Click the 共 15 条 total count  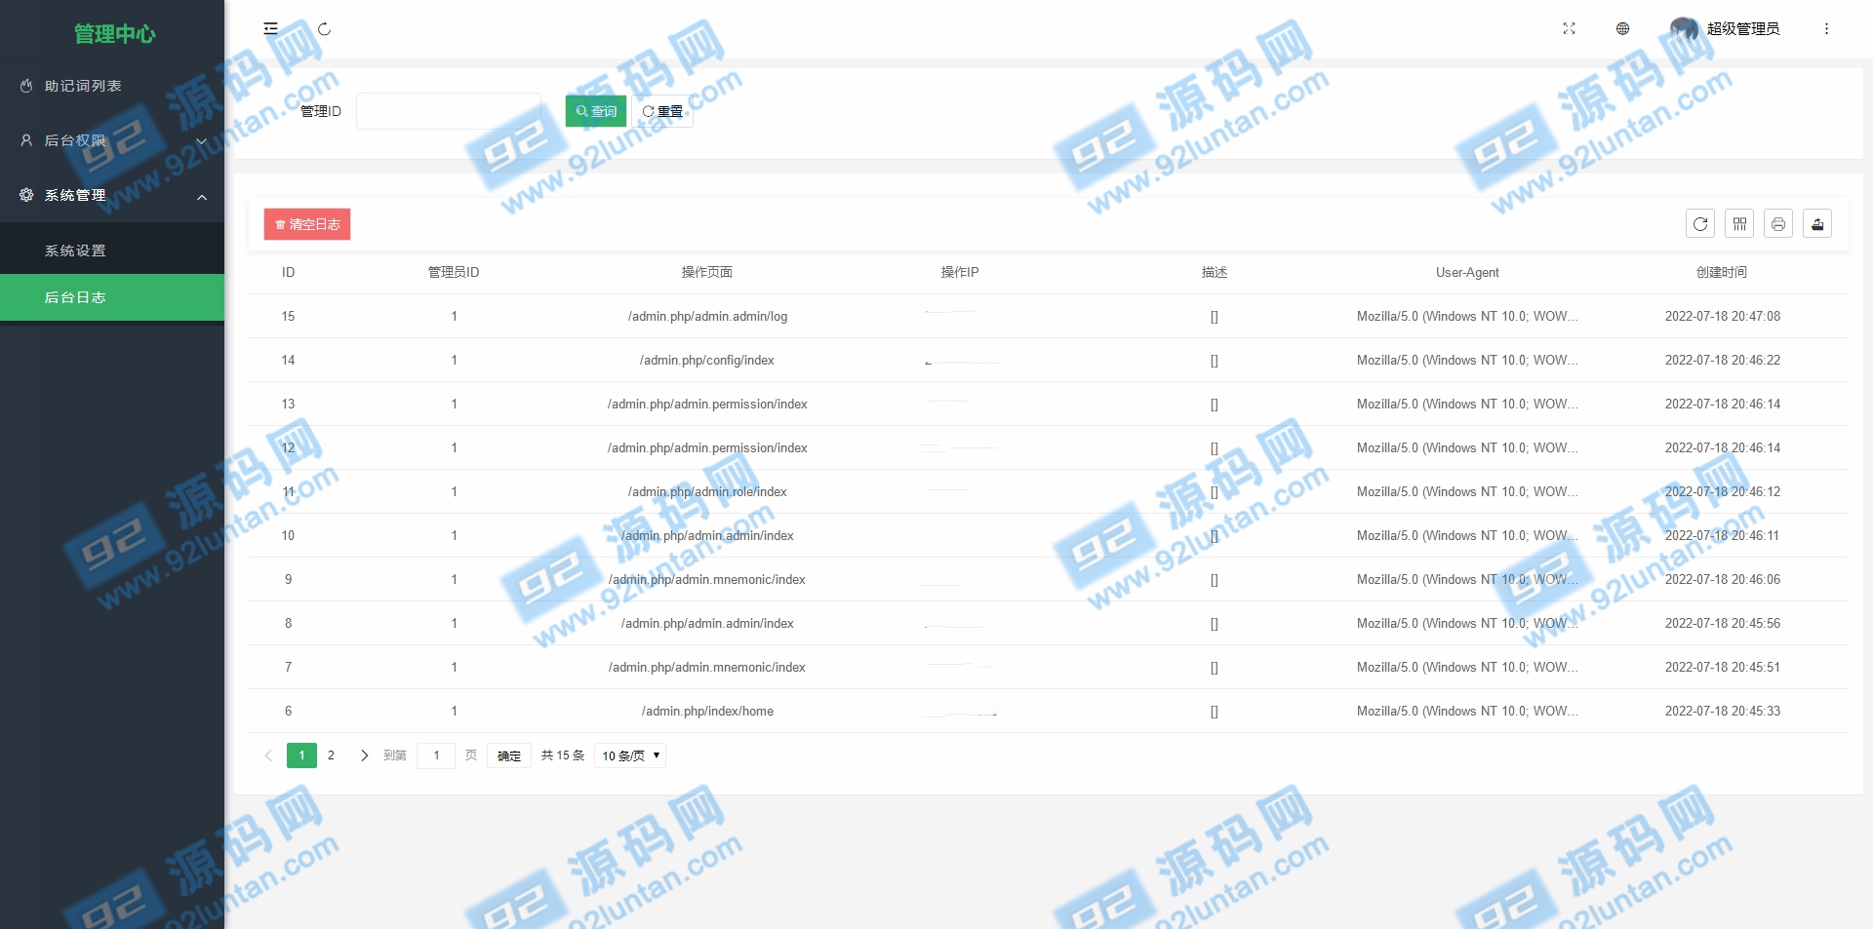[x=563, y=755]
